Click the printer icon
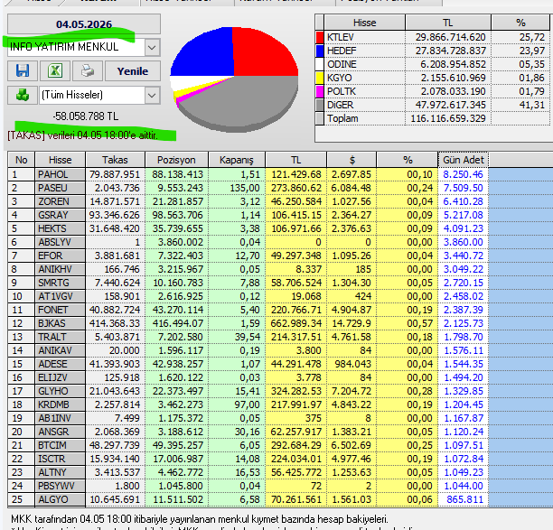The image size is (553, 530). coord(88,70)
